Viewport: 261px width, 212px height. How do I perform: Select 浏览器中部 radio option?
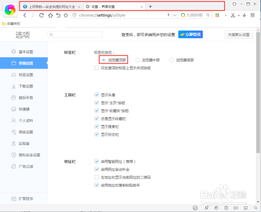click(x=137, y=60)
